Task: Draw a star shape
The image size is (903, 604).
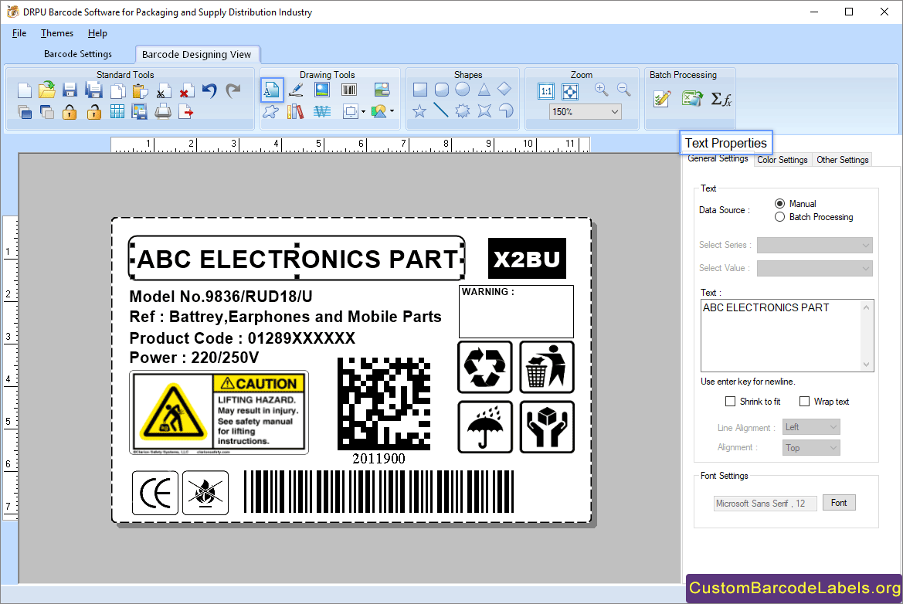Action: 419,111
